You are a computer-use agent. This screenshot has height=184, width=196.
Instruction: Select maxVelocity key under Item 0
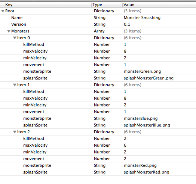(x=36, y=51)
